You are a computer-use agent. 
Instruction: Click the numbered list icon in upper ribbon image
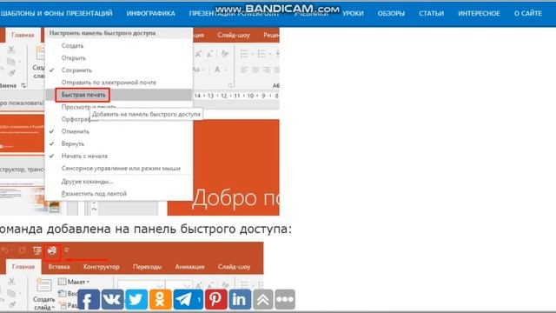coord(261,54)
